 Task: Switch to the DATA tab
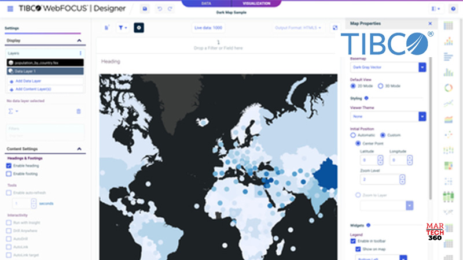206,3
